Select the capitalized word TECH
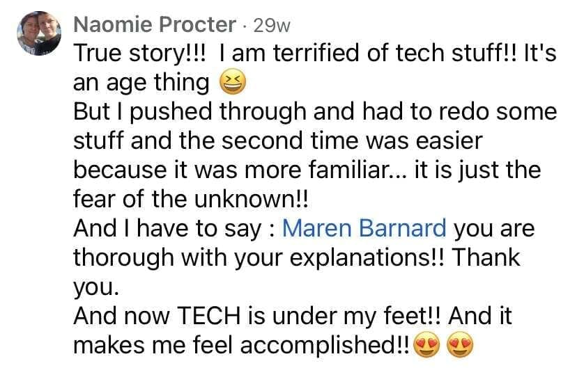 [208, 316]
